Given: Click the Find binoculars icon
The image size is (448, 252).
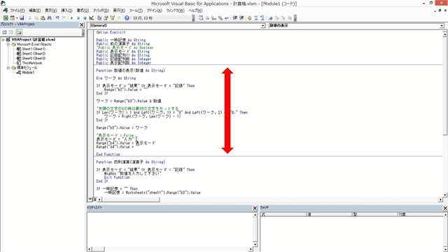Looking at the screenshot, I should tap(50, 17).
